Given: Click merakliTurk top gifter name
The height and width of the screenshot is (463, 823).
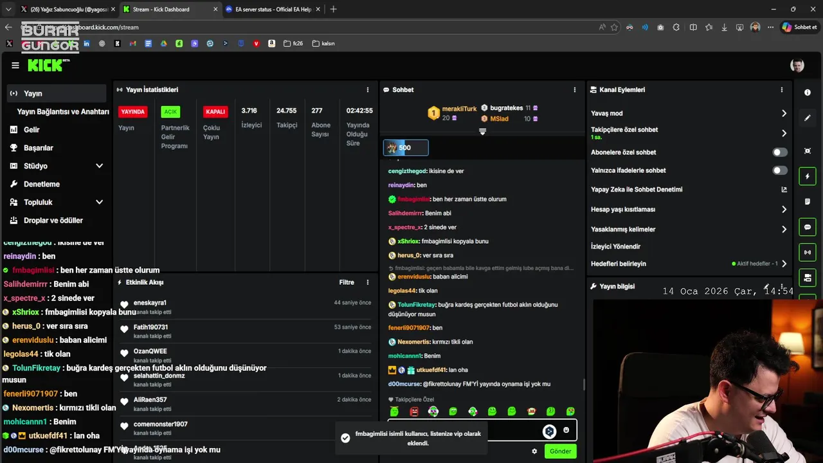Looking at the screenshot, I should click(x=459, y=109).
